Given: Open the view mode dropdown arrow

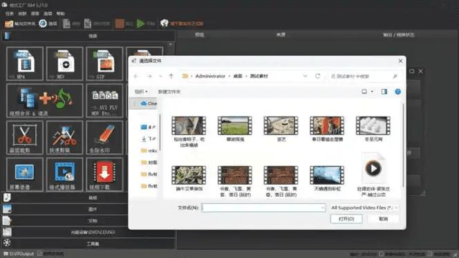Looking at the screenshot, I should point(372,92).
